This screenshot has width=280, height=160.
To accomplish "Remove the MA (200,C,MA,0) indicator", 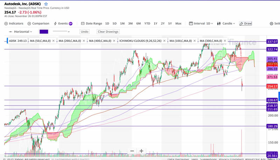I will [x=84, y=41].
